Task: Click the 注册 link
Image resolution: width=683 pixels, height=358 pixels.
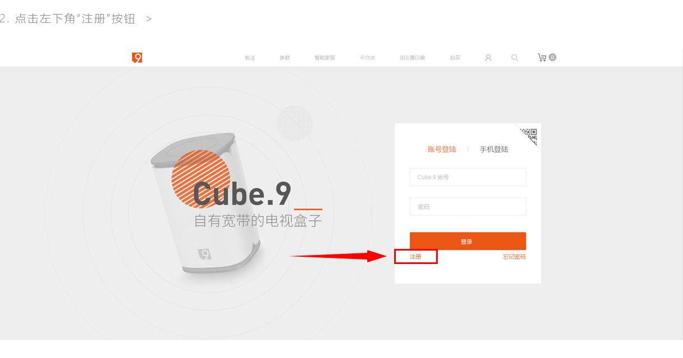Action: point(415,257)
